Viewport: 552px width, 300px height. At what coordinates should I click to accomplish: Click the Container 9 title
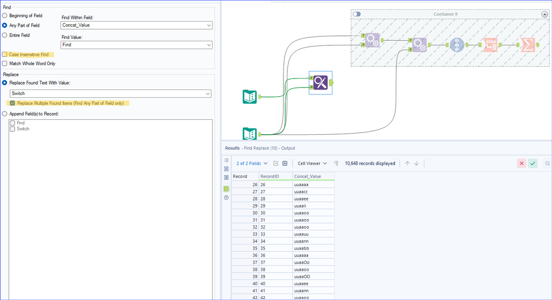coord(445,14)
